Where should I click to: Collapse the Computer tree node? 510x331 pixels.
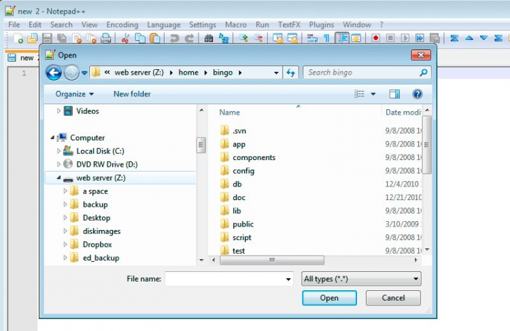coord(52,138)
